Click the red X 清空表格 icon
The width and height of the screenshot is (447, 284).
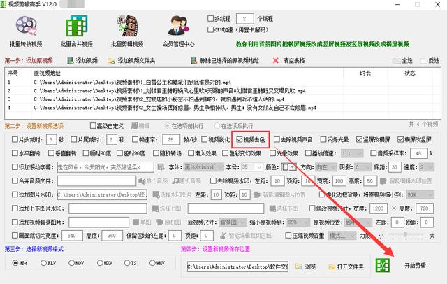[276, 61]
